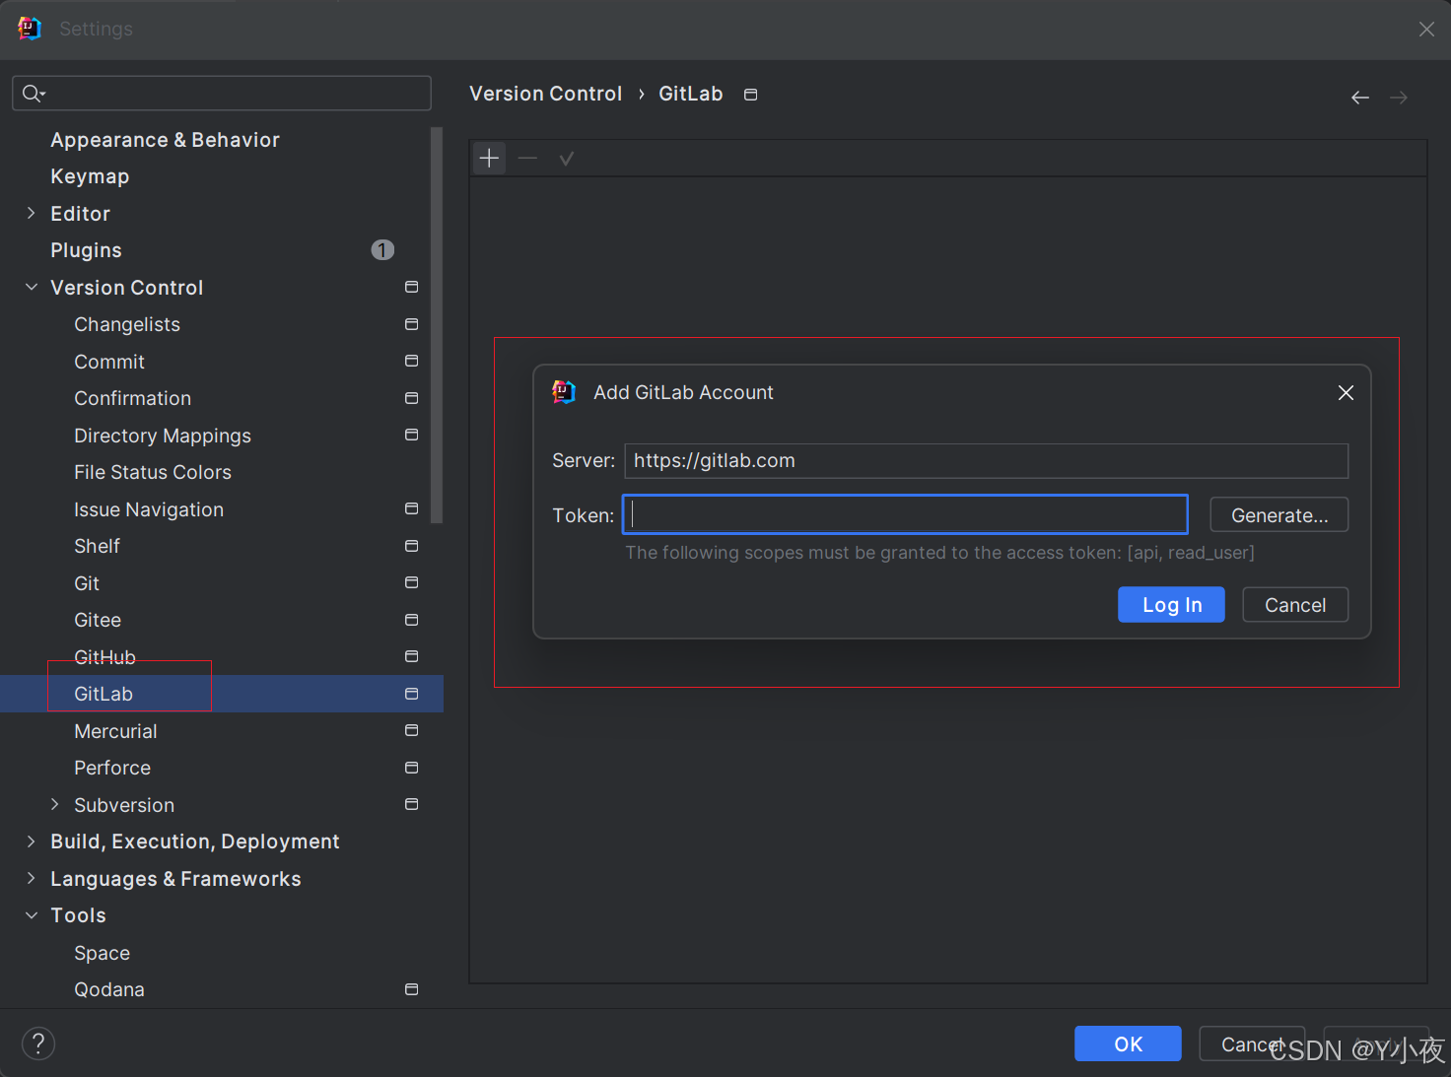
Task: Open the Plugins settings page
Action: tap(86, 250)
